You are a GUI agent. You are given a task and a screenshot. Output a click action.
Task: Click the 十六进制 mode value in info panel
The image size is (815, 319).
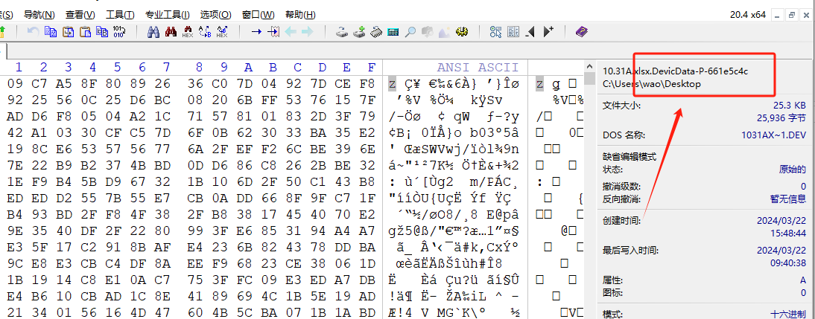787,315
